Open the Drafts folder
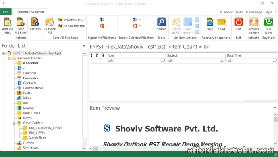This screenshot has height=157, width=278. [27, 93]
